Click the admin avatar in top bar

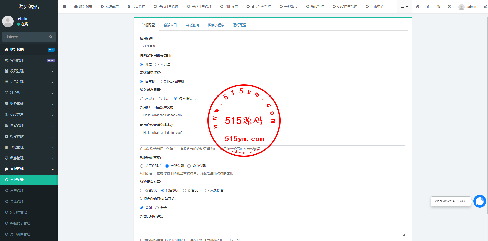[461, 7]
